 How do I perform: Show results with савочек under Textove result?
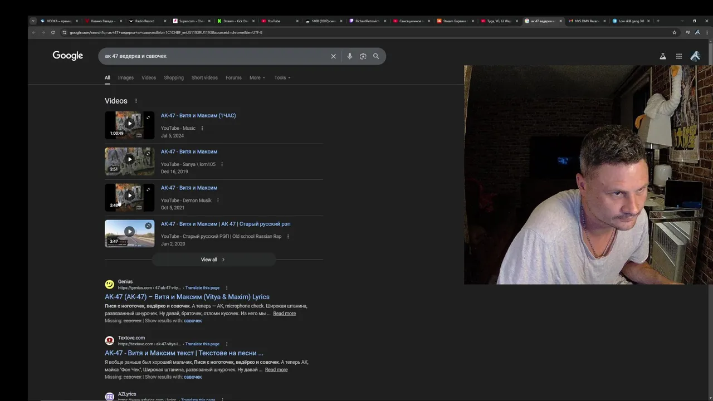click(x=193, y=377)
